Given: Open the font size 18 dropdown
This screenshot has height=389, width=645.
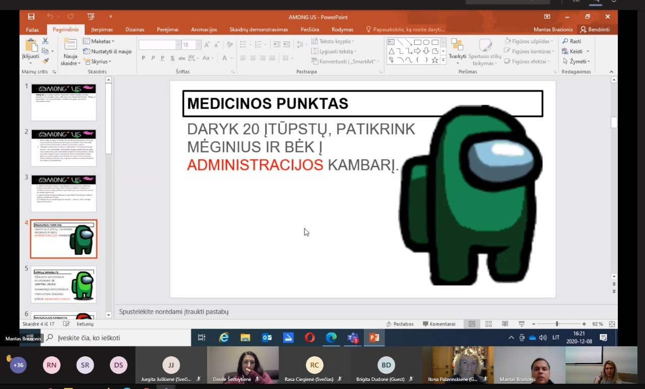Looking at the screenshot, I should [199, 45].
